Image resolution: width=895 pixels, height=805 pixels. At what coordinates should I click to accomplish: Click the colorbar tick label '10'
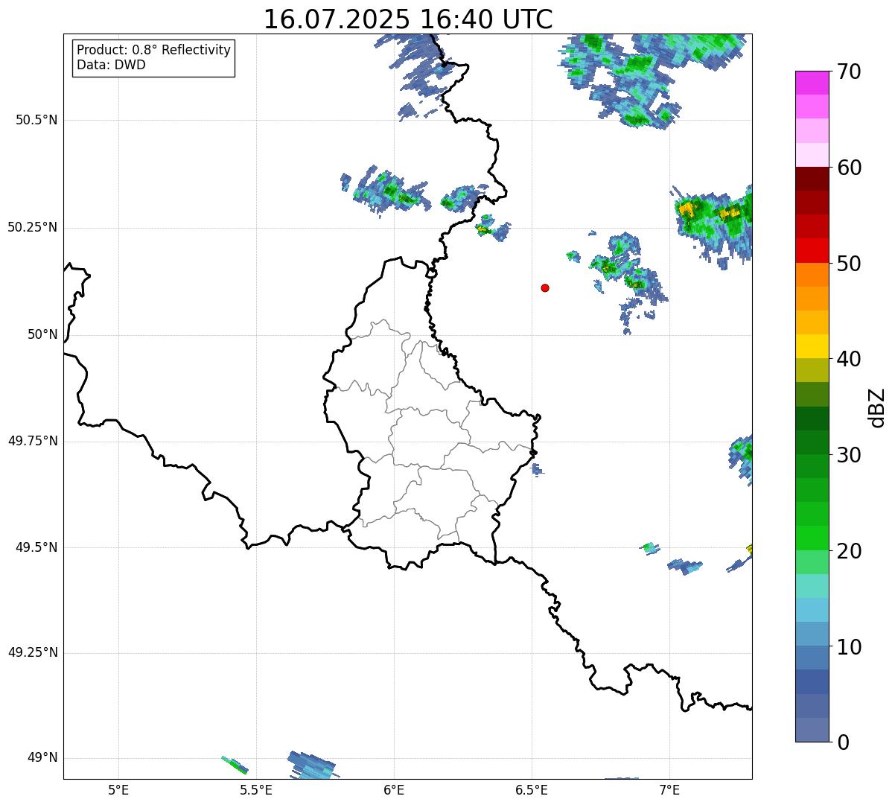[x=849, y=647]
